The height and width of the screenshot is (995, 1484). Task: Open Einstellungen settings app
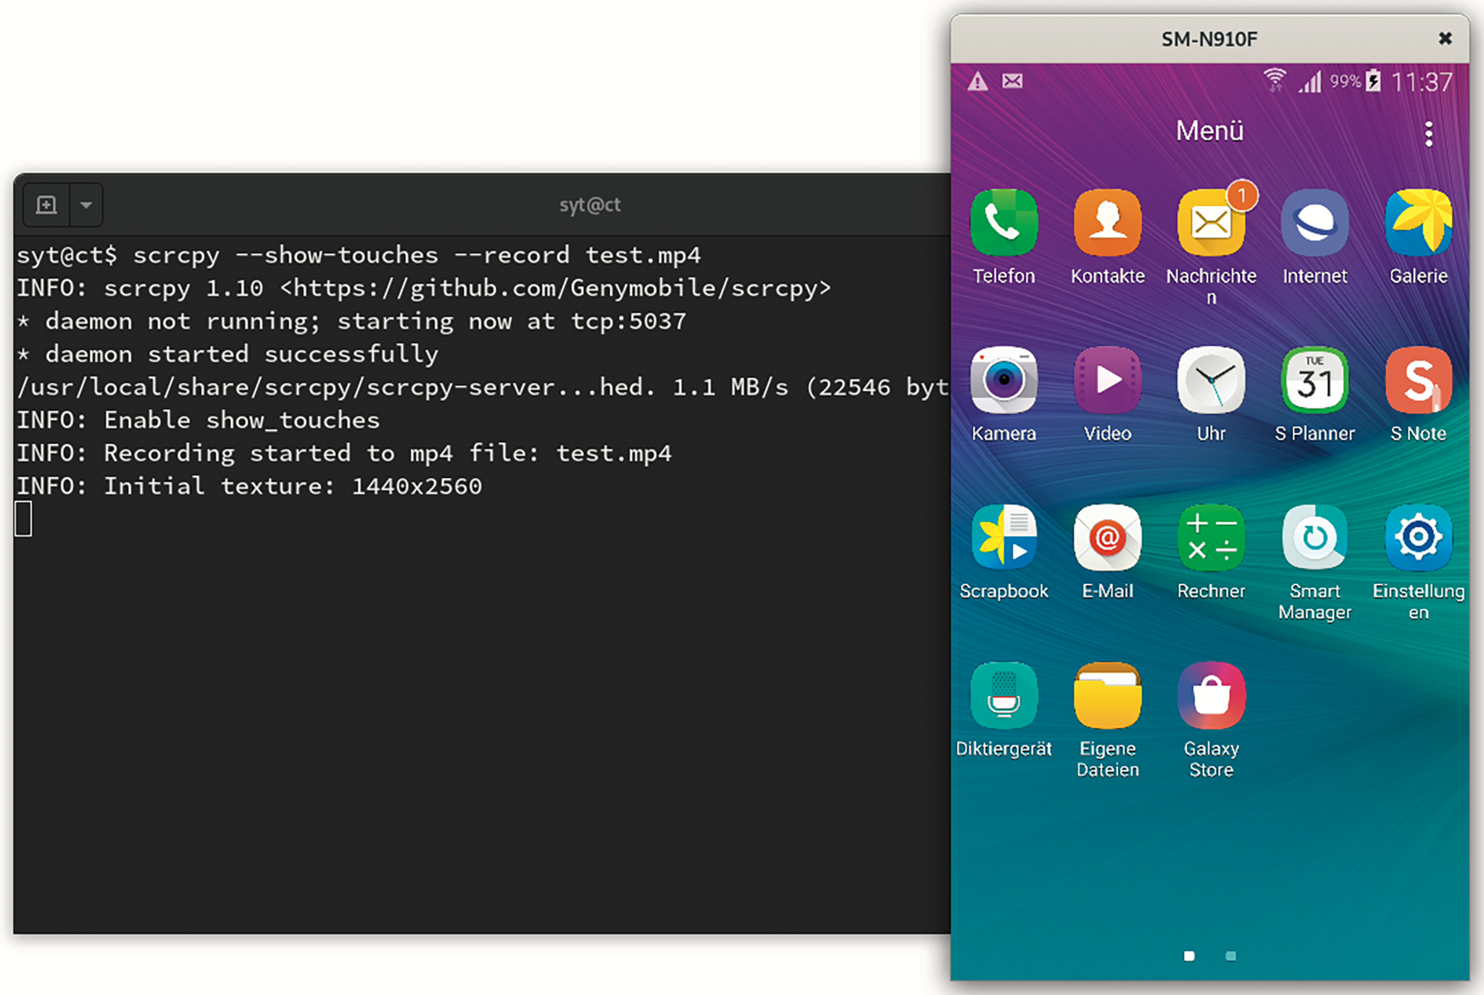click(x=1418, y=538)
